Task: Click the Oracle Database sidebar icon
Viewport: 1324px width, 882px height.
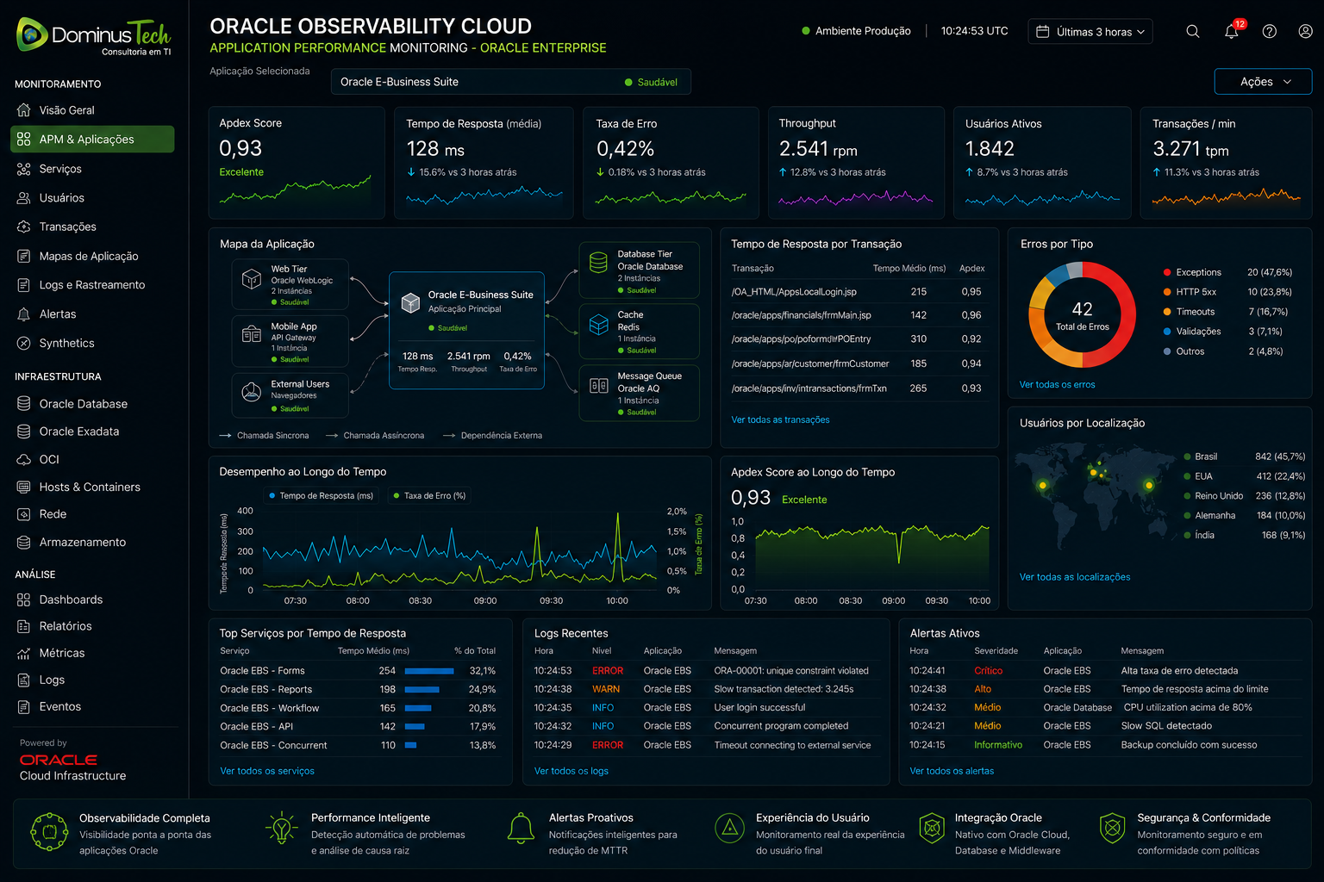Action: tap(24, 404)
